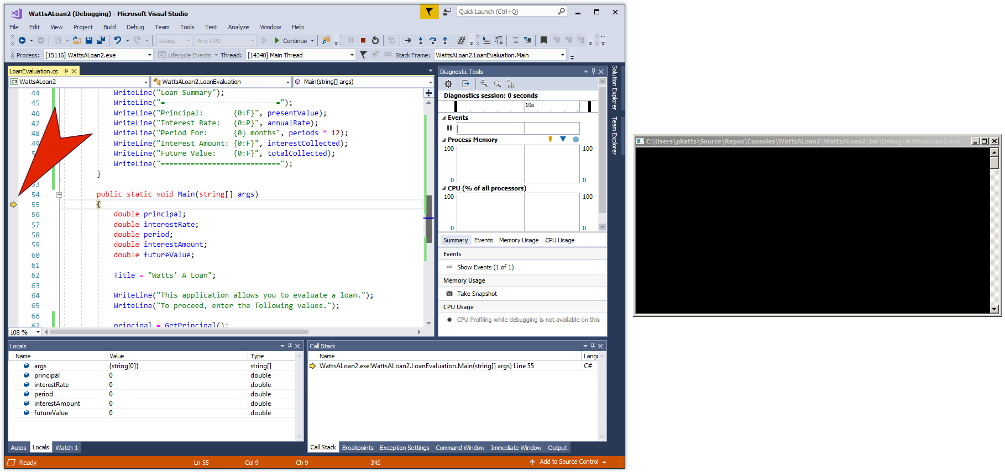
Task: Click Show Events (1 of 1) link
Action: [x=485, y=267]
